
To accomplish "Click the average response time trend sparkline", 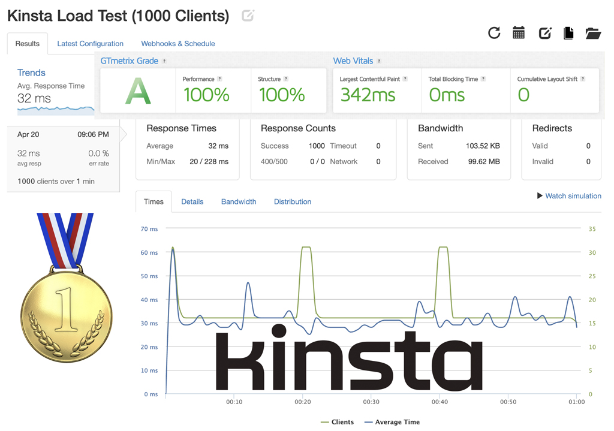I will [x=56, y=110].
